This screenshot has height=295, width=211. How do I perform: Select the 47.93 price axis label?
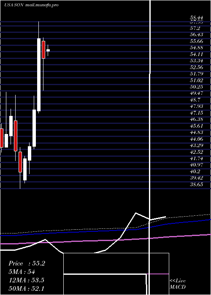[x=197, y=106]
